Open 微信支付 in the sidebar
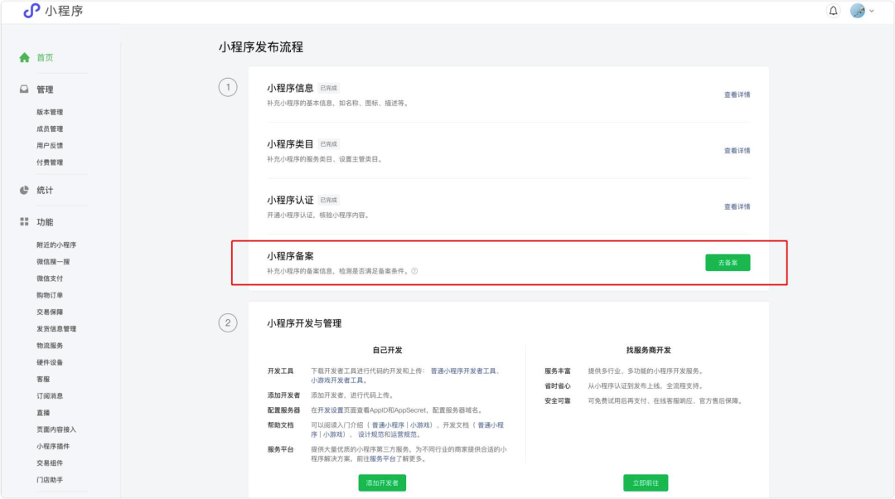Image resolution: width=895 pixels, height=499 pixels. point(50,279)
